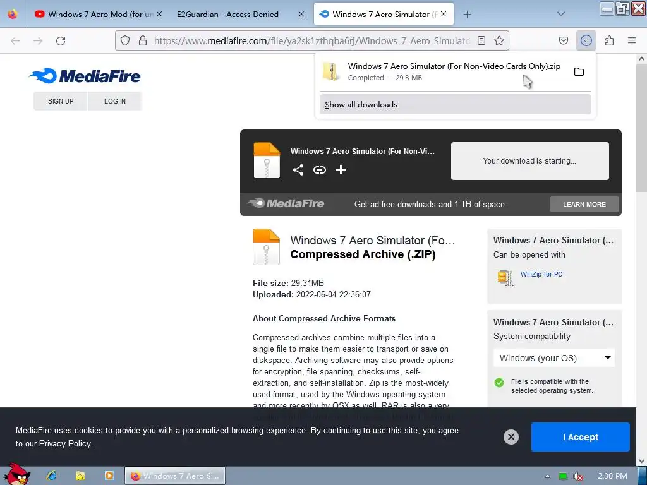The width and height of the screenshot is (647, 485).
Task: Click the Your download is starting button
Action: [529, 161]
